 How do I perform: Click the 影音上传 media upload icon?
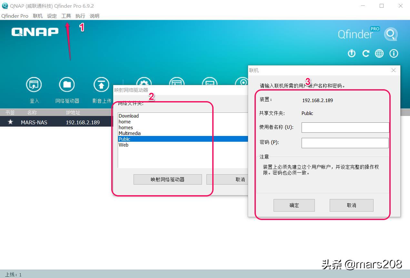point(101,84)
